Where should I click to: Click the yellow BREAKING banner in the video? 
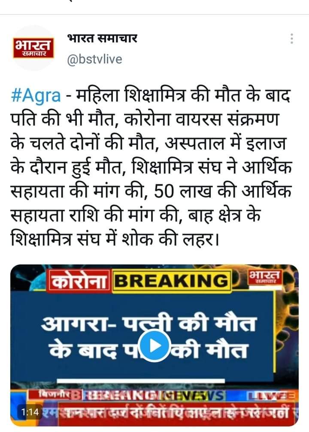pyautogui.click(x=172, y=281)
